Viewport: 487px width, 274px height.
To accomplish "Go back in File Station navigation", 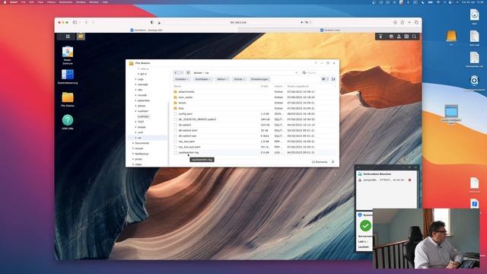I will click(x=176, y=73).
